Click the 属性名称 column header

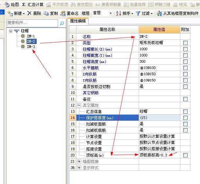108,30
